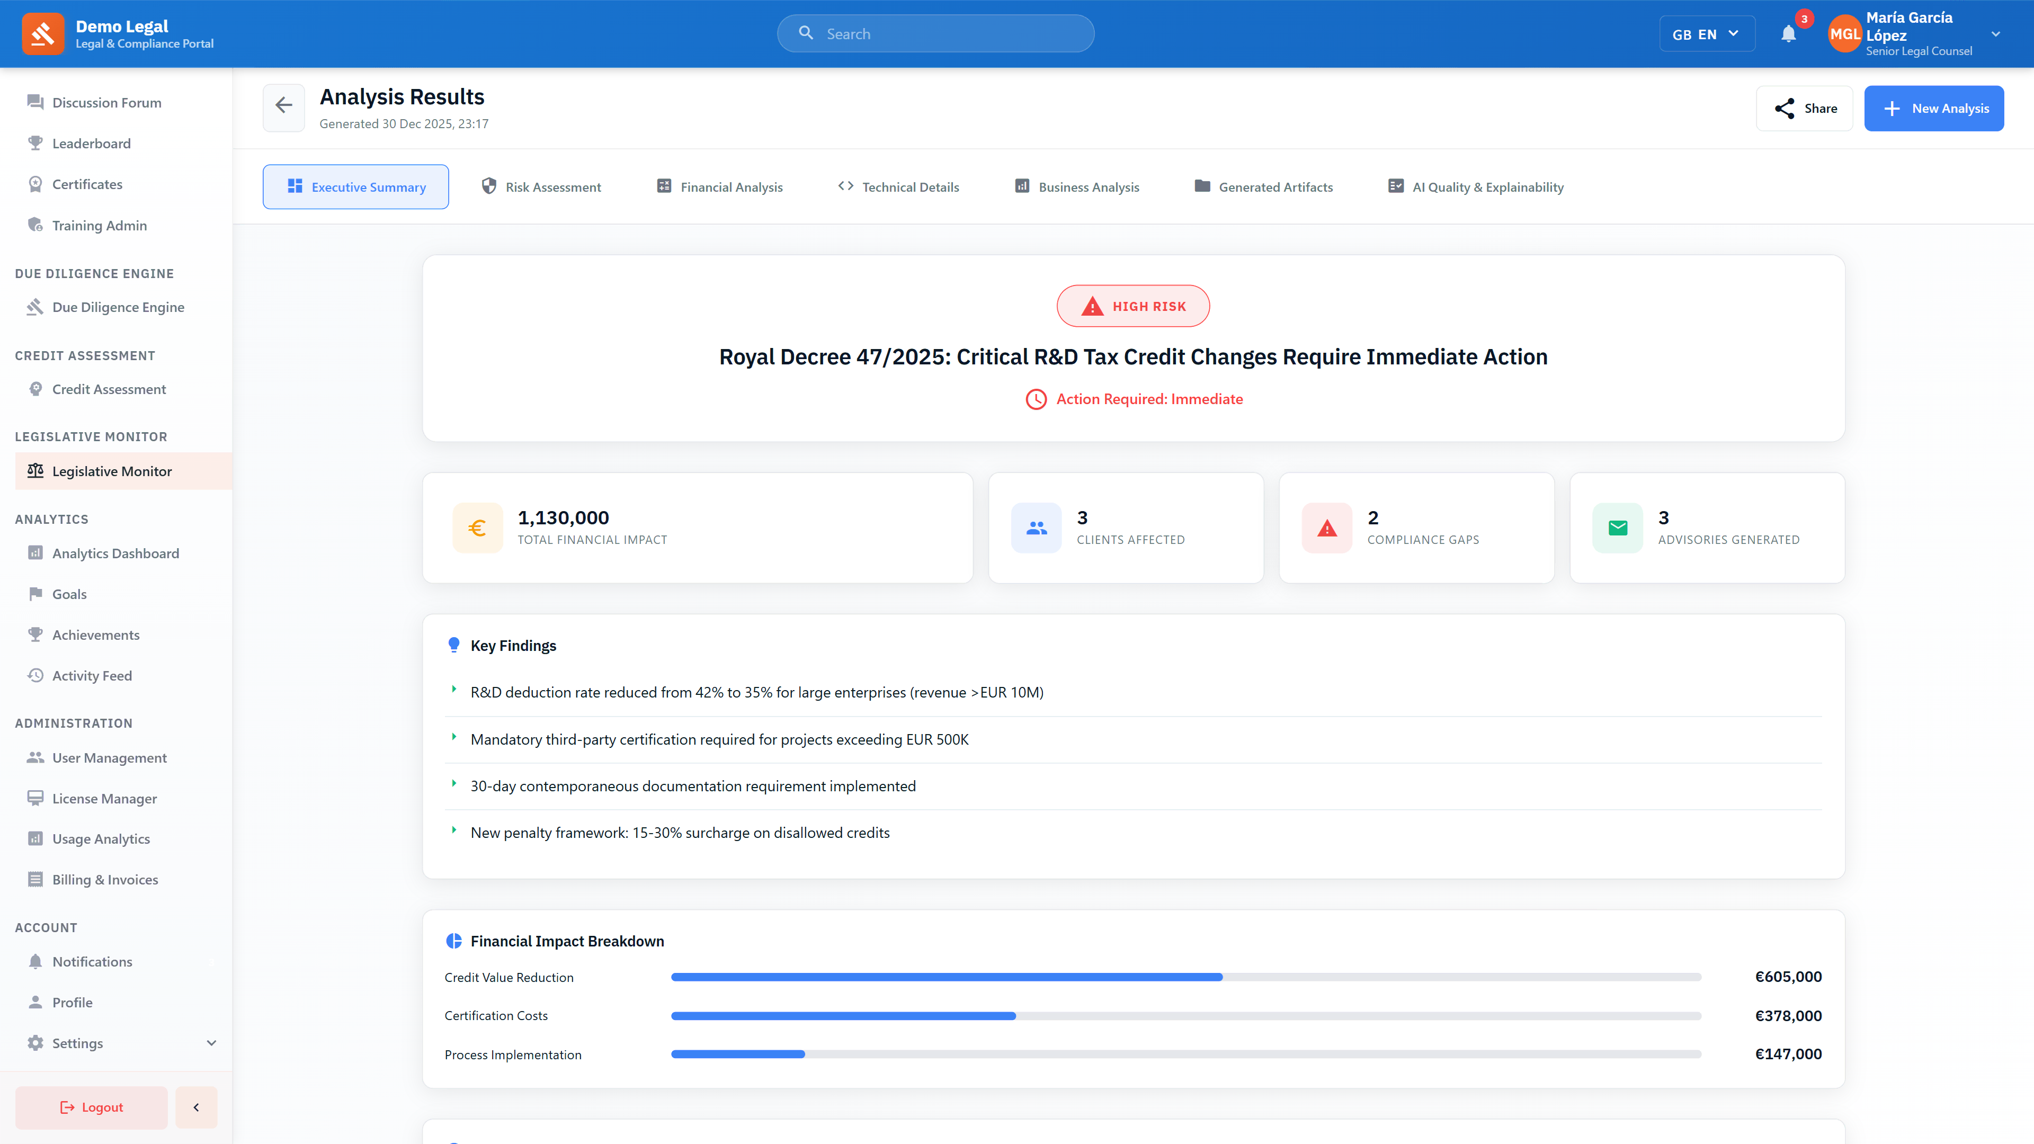Open the María García López user menu
Screen dimensions: 2034x1144
click(1995, 34)
